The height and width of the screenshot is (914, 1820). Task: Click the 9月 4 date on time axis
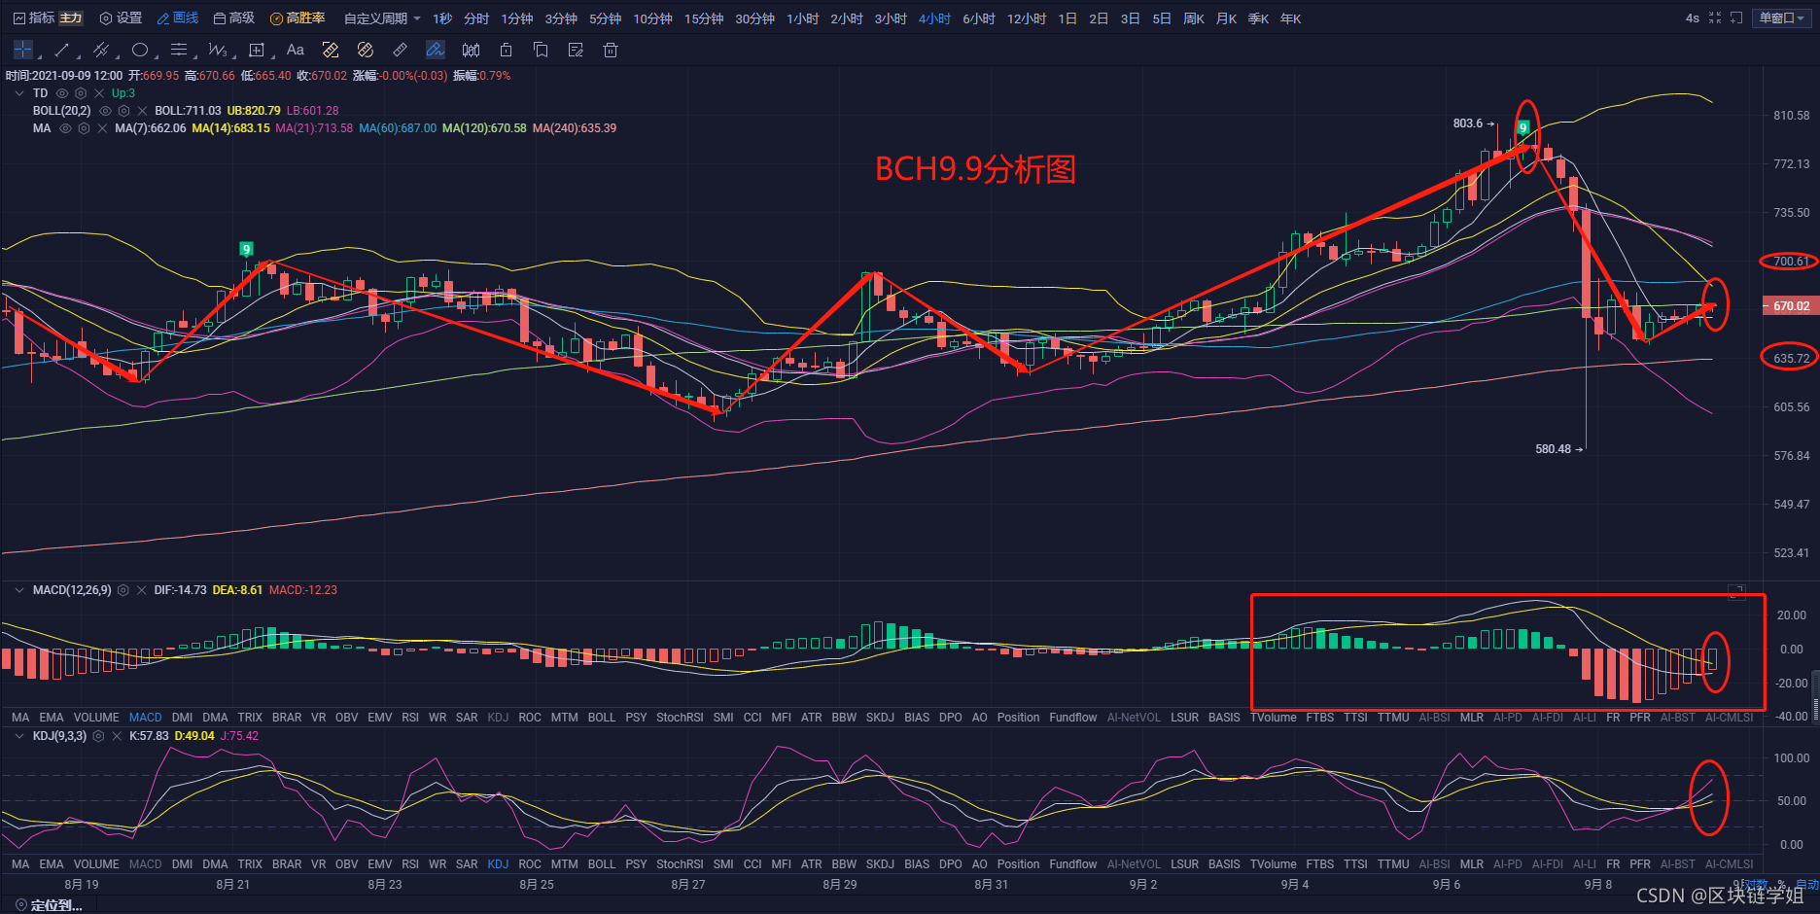click(1294, 885)
